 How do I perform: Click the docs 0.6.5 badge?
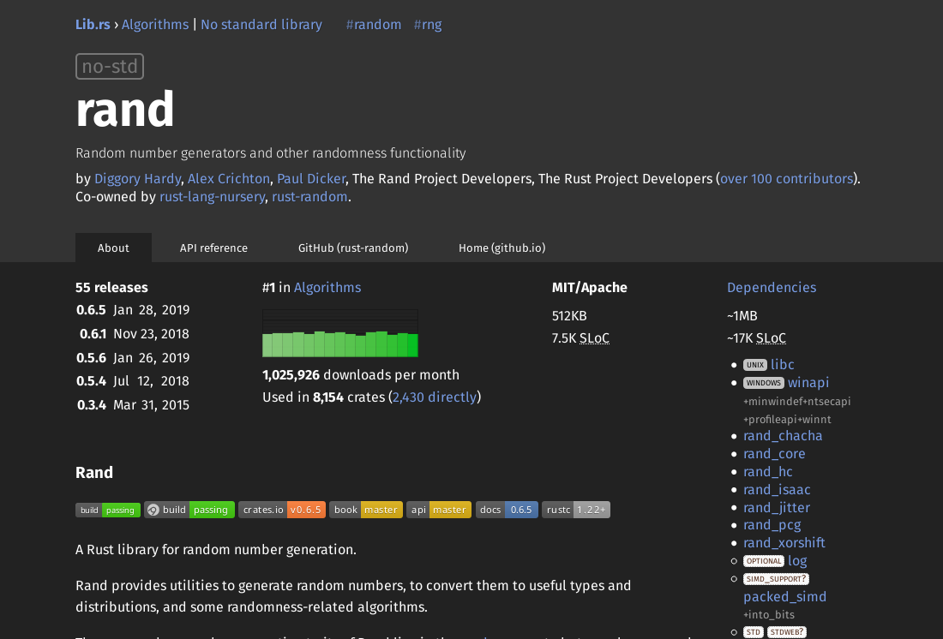[507, 510]
